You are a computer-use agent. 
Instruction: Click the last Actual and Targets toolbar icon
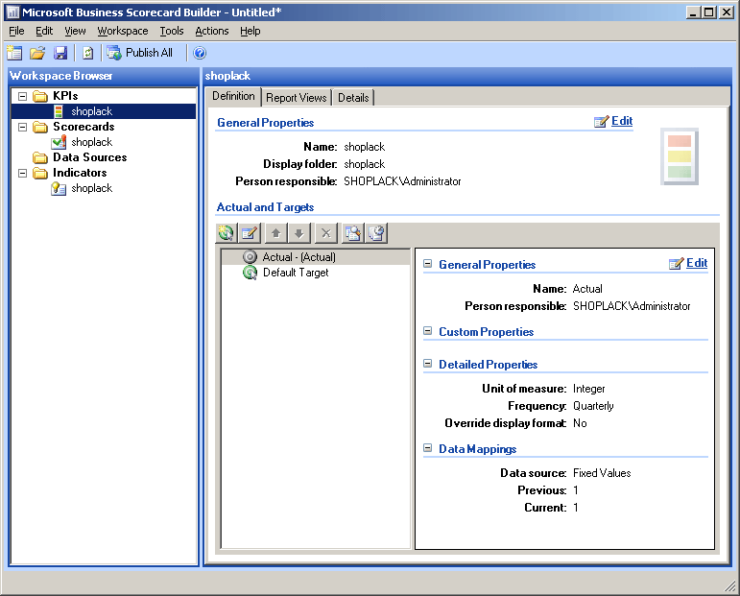pyautogui.click(x=376, y=233)
